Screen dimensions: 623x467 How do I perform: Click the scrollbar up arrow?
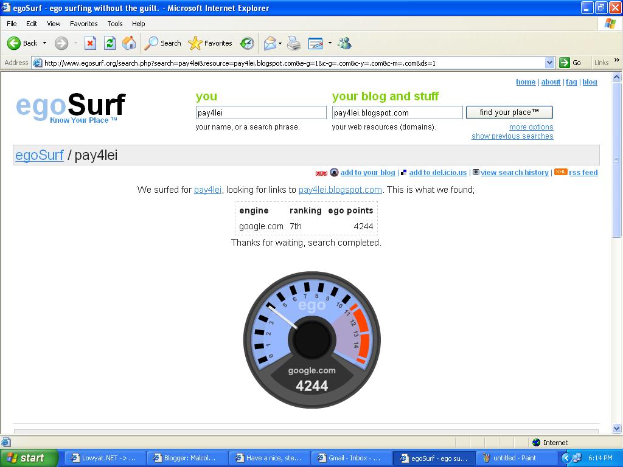617,77
